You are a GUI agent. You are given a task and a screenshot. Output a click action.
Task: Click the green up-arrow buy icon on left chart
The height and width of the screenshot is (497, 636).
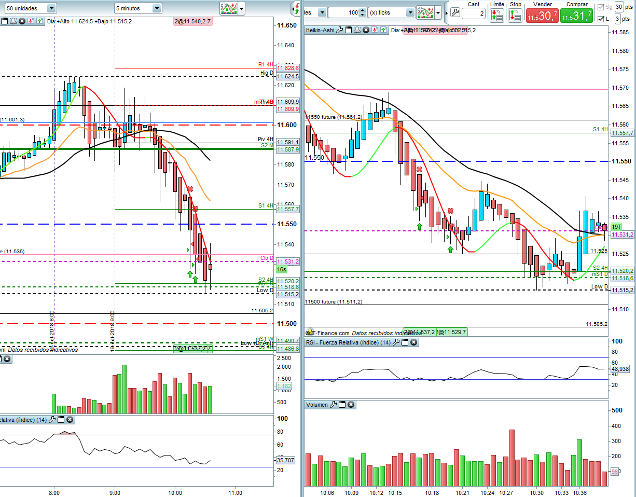point(39,21)
